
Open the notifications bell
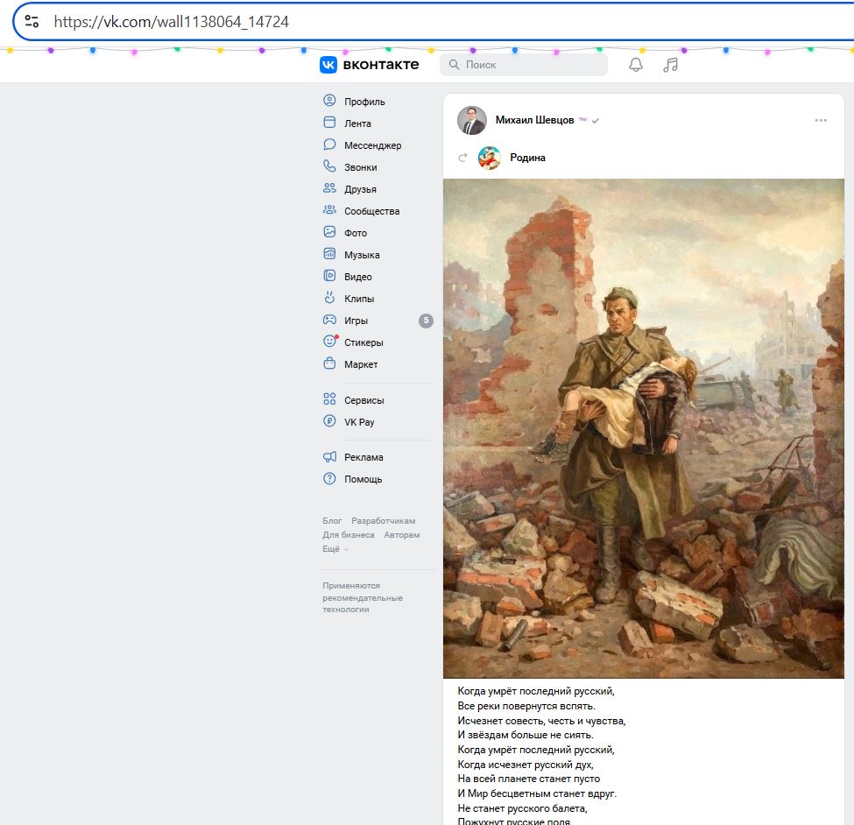[x=636, y=65]
